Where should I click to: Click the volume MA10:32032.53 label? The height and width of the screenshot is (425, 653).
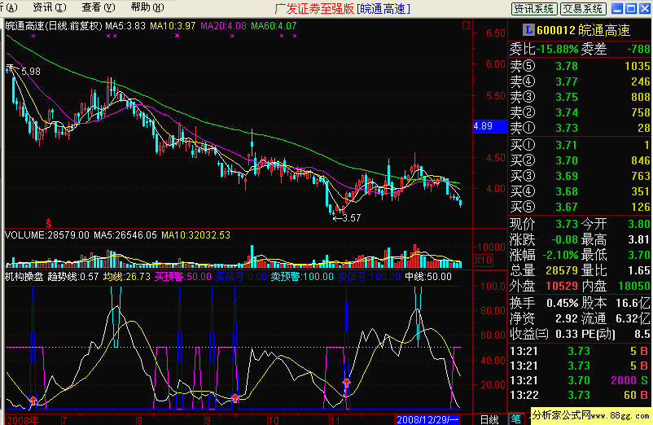[x=195, y=235]
